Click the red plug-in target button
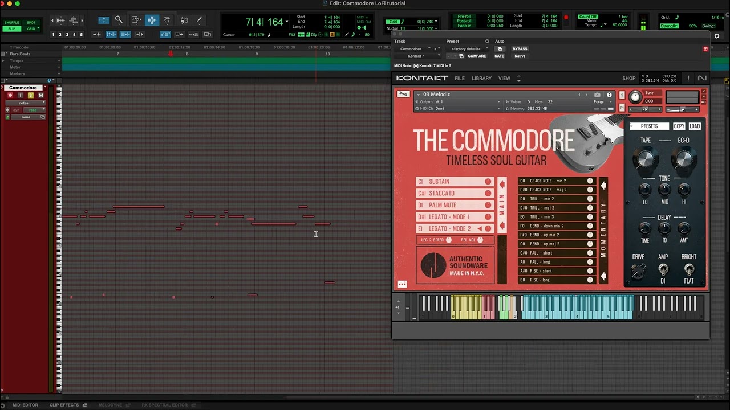The image size is (730, 410). pos(705,49)
